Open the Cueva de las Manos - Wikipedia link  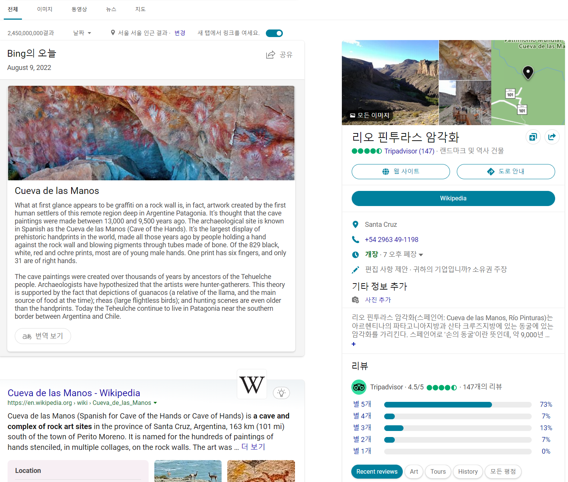(74, 393)
